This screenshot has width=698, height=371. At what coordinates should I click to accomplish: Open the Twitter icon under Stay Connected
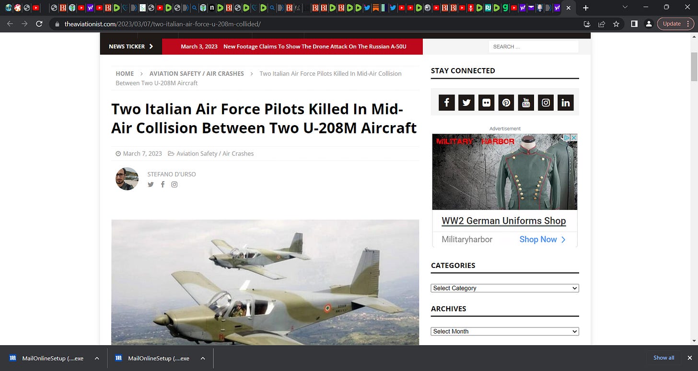(466, 103)
